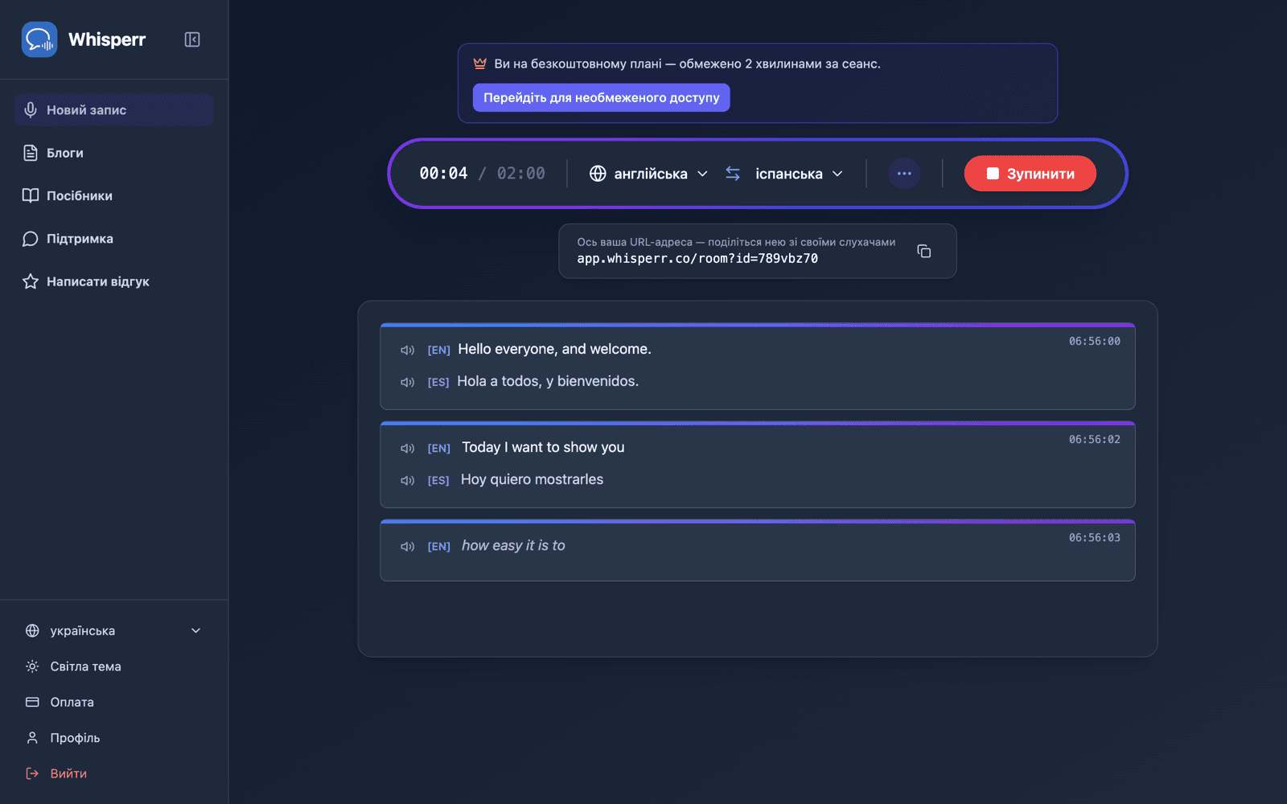Open Підтримка section
Image resolution: width=1287 pixels, height=804 pixels.
[113, 239]
